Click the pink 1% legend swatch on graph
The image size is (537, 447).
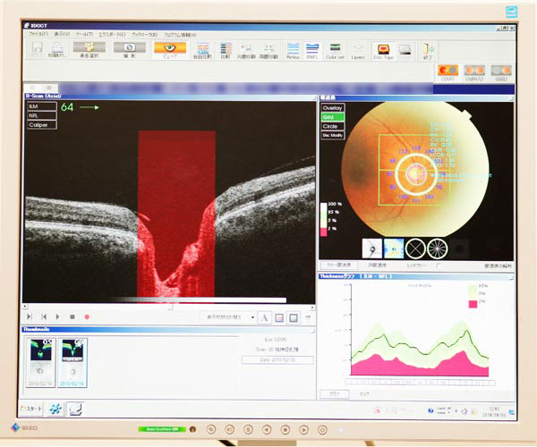pos(473,304)
